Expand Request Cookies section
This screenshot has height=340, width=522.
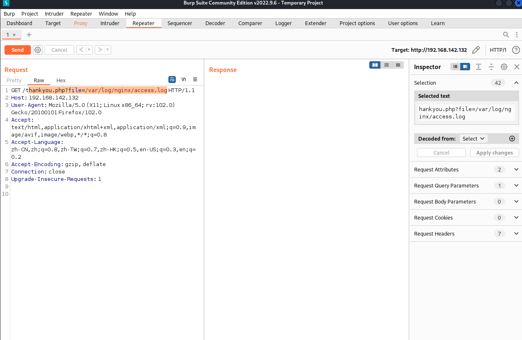coord(516,217)
